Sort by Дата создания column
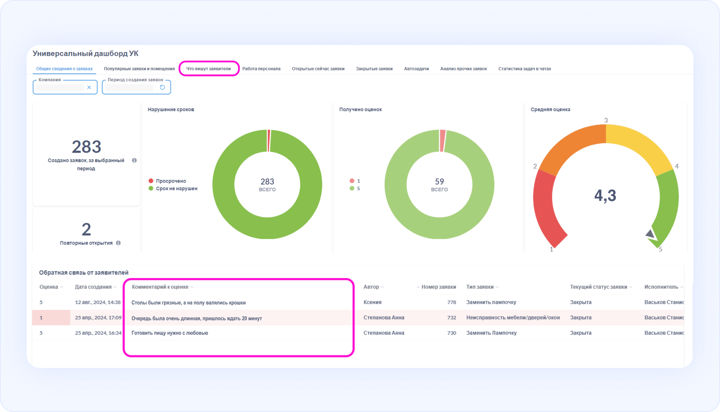The width and height of the screenshot is (720, 412). coord(115,287)
